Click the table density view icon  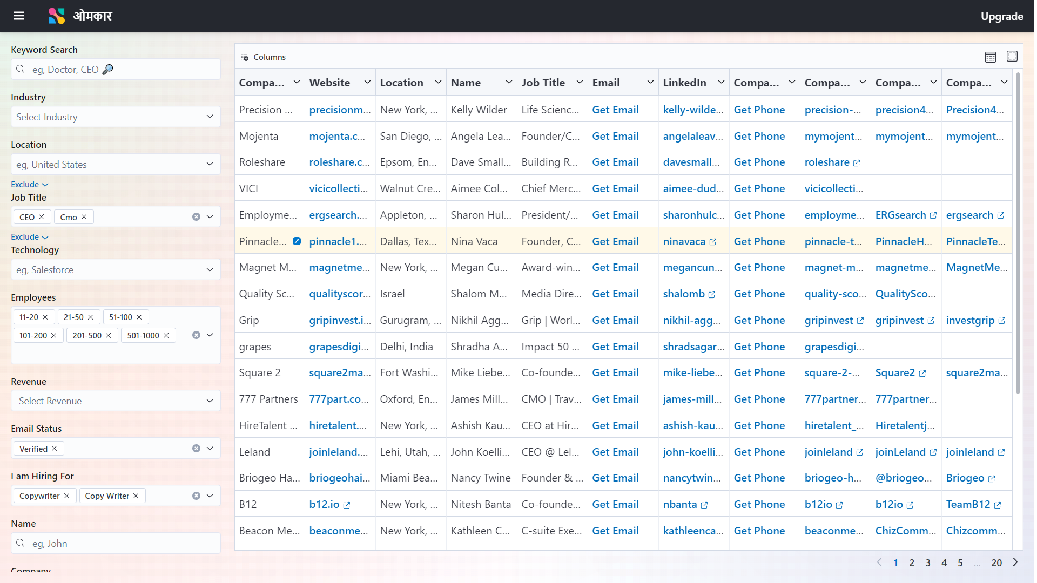coord(990,57)
